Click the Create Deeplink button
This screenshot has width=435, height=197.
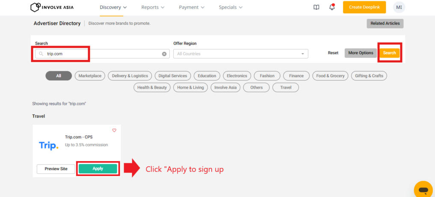coord(364,7)
